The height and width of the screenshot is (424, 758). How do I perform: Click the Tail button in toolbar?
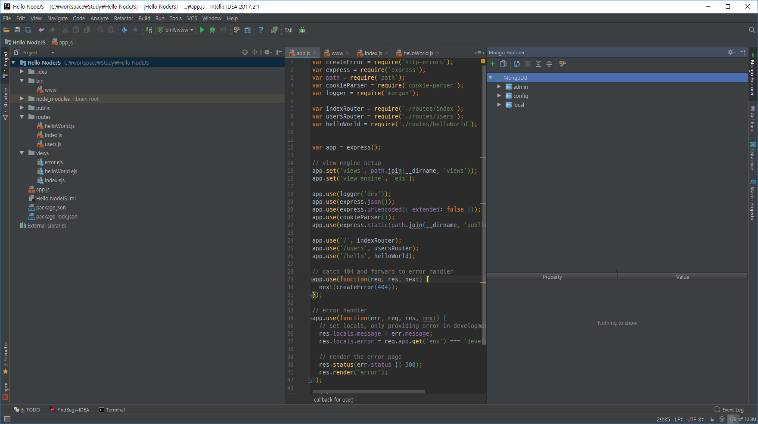tap(289, 31)
